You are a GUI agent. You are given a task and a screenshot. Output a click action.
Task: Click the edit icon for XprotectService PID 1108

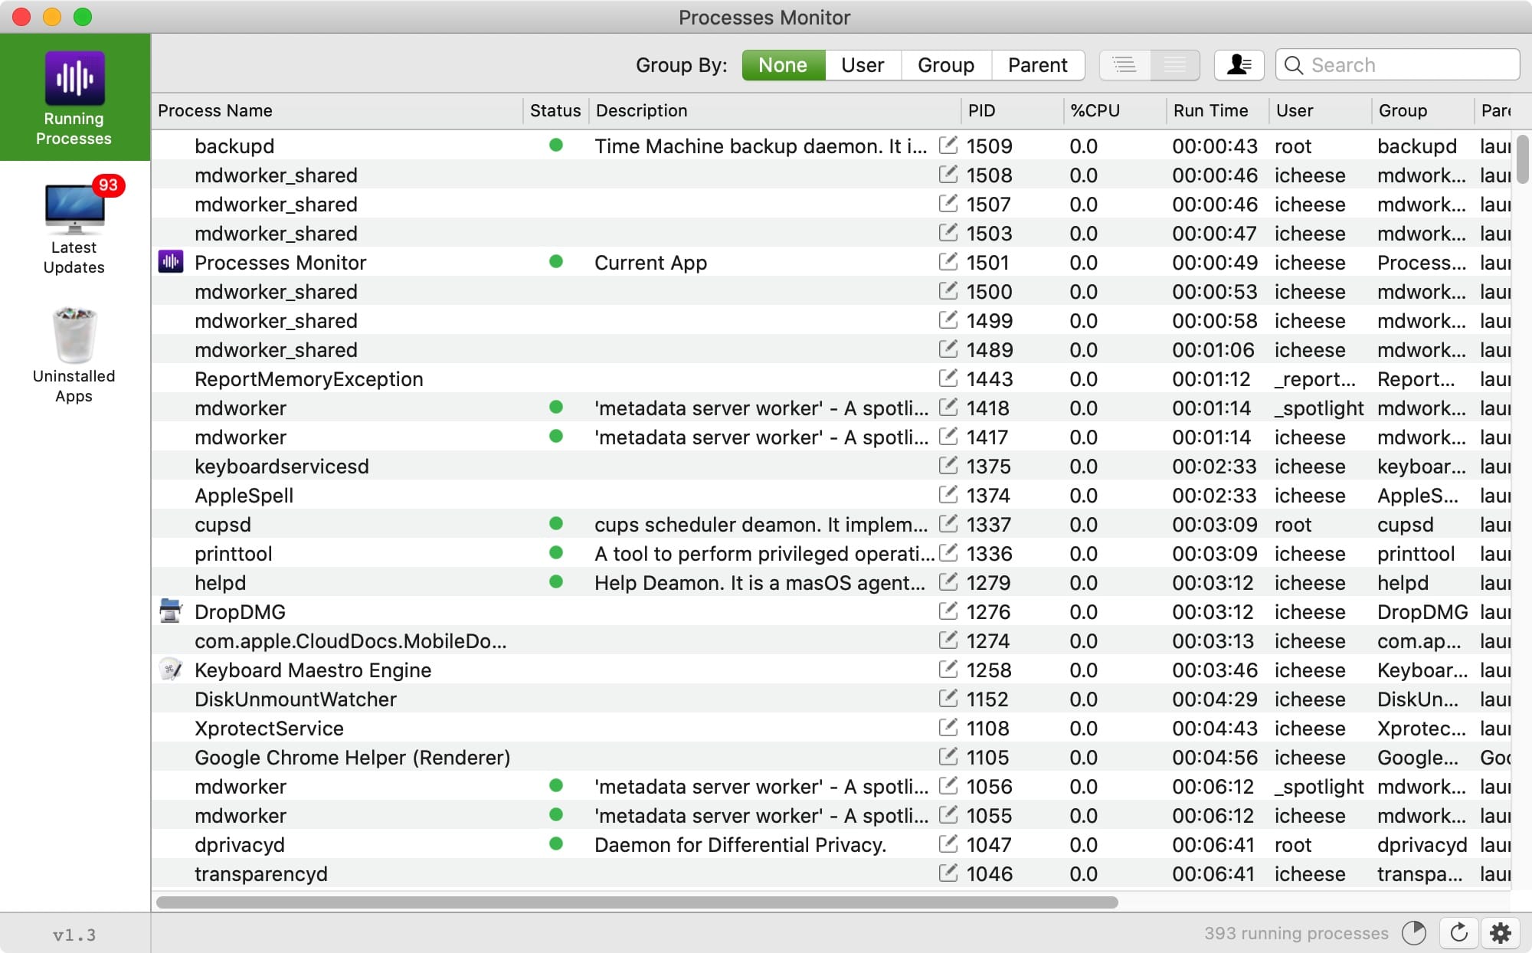click(x=948, y=727)
